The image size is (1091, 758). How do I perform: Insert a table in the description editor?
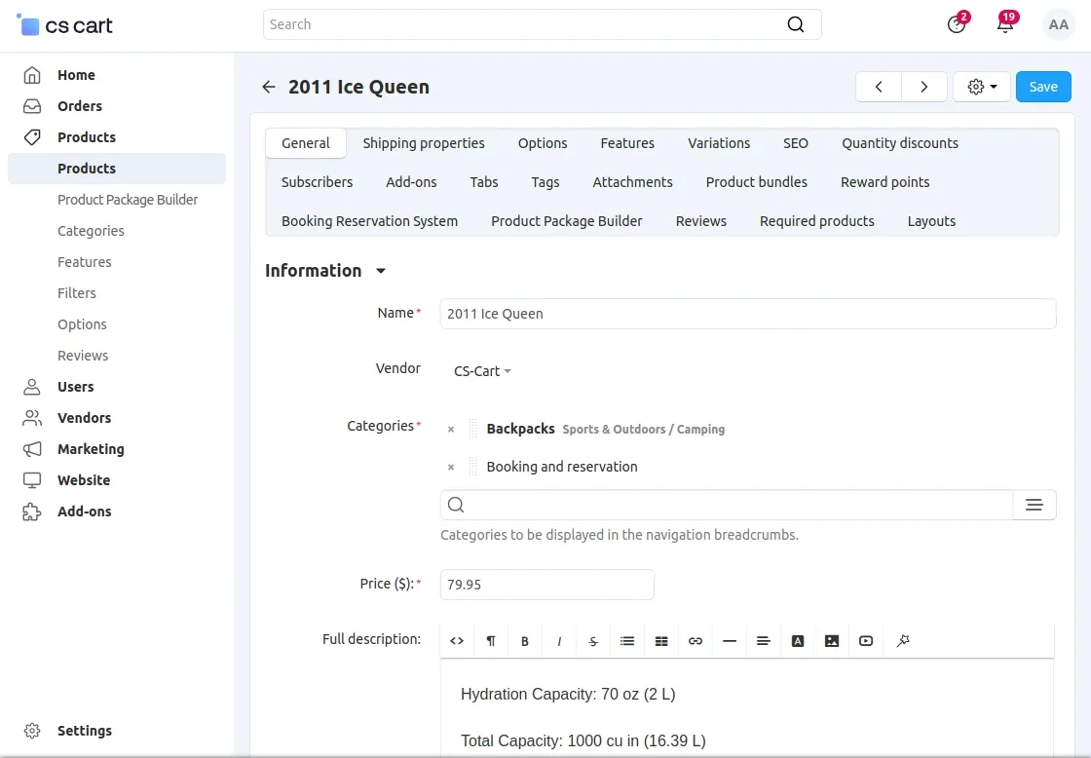pyautogui.click(x=661, y=641)
